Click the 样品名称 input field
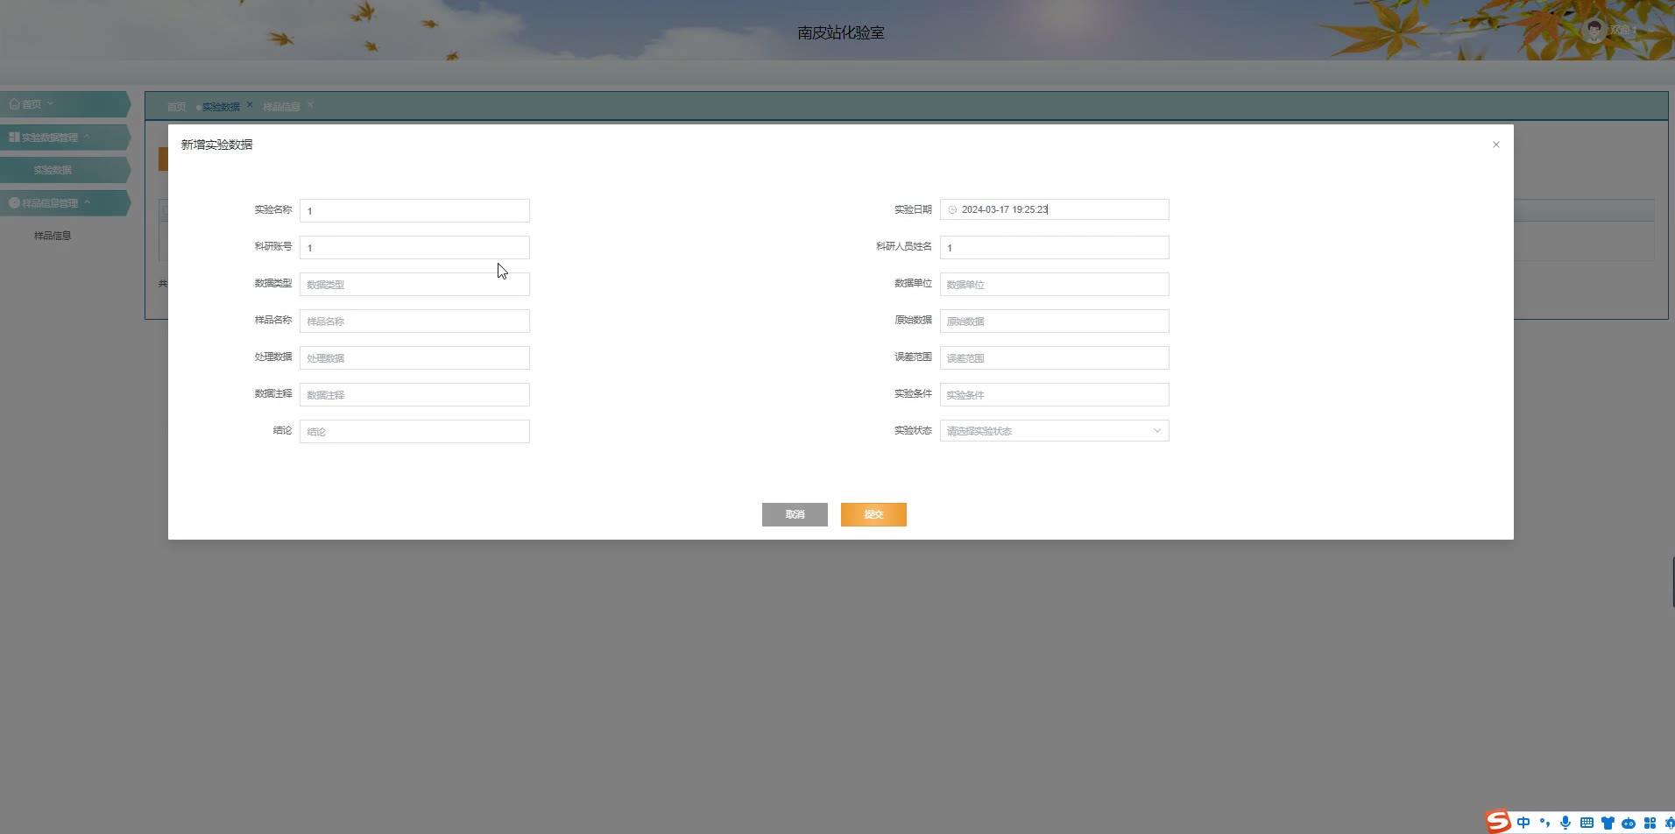This screenshot has height=834, width=1675. pyautogui.click(x=414, y=321)
